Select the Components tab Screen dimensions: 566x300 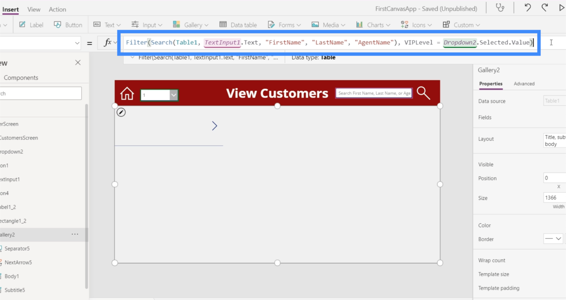click(x=21, y=78)
